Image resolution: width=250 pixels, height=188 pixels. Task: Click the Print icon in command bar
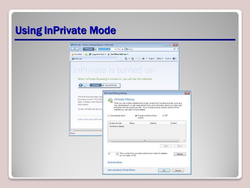click(143, 58)
